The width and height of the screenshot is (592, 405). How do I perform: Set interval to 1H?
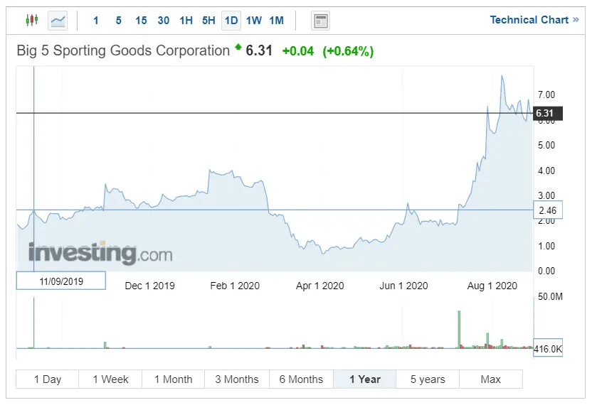tap(186, 21)
